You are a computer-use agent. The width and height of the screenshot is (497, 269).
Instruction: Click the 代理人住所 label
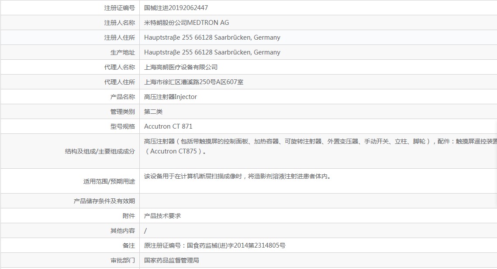pyautogui.click(x=120, y=82)
